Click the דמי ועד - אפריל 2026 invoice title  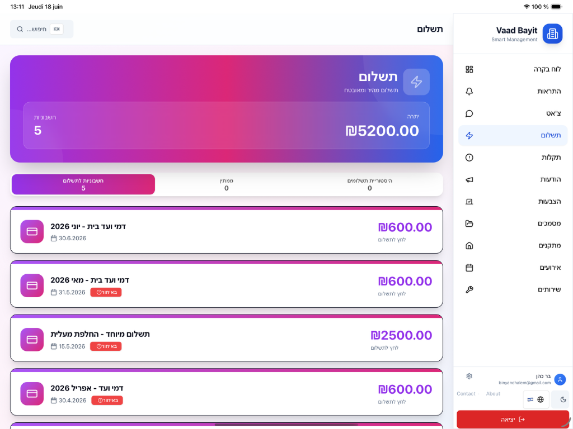coord(87,388)
